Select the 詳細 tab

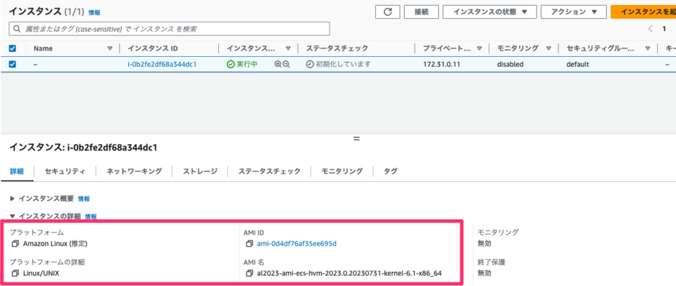click(16, 171)
